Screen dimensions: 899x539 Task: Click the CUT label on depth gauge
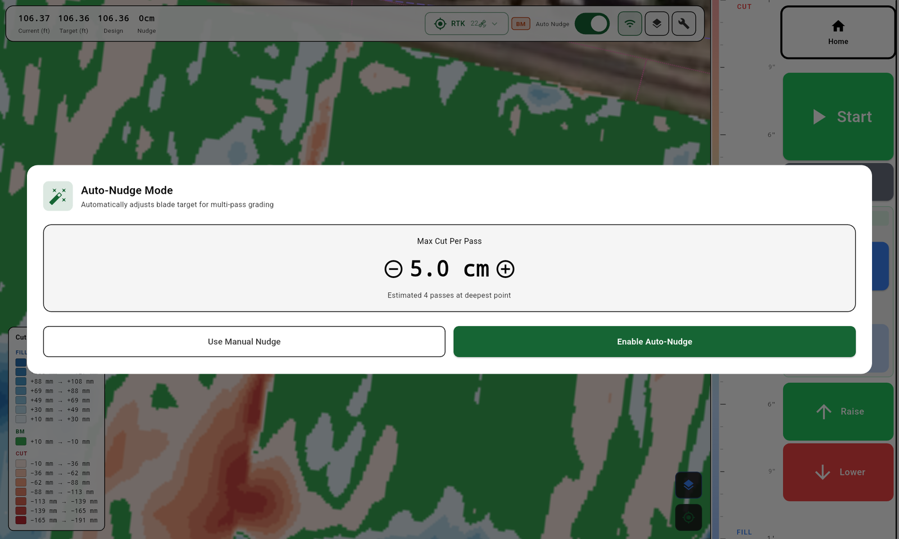click(x=744, y=7)
